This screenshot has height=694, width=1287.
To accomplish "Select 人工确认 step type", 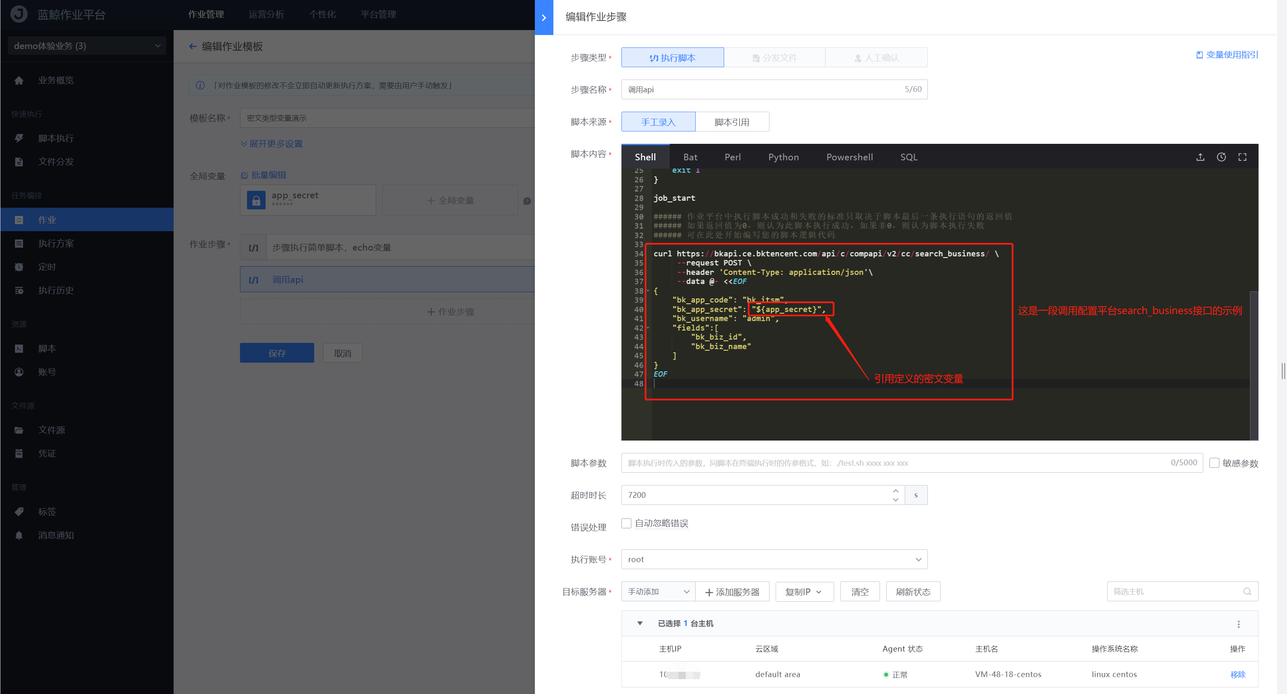I will point(876,57).
